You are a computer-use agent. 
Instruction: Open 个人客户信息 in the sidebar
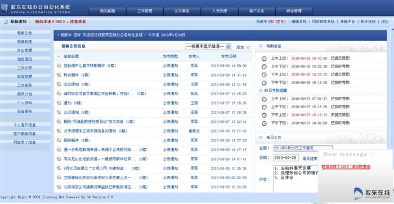click(x=25, y=125)
